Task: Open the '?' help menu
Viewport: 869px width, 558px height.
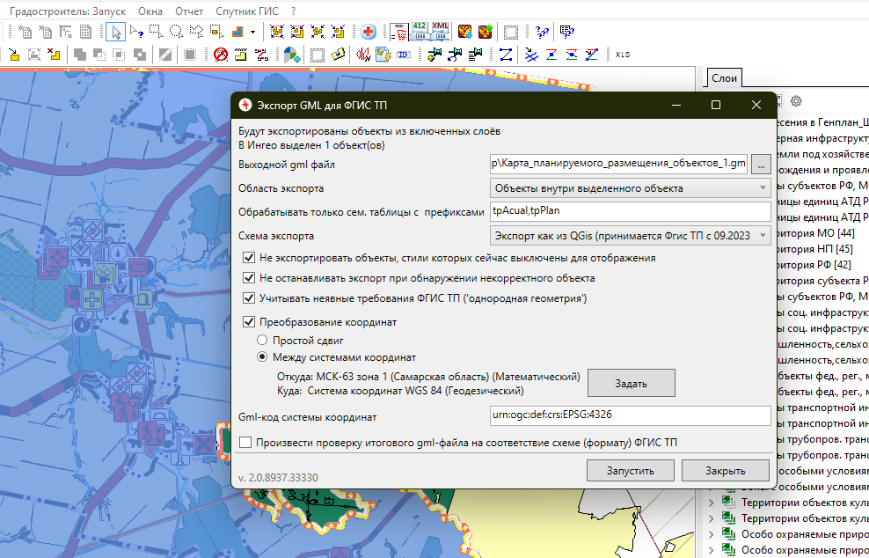Action: click(293, 11)
